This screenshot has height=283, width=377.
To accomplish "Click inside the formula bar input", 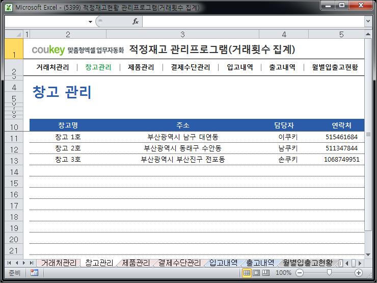I will pyautogui.click(x=253, y=21).
